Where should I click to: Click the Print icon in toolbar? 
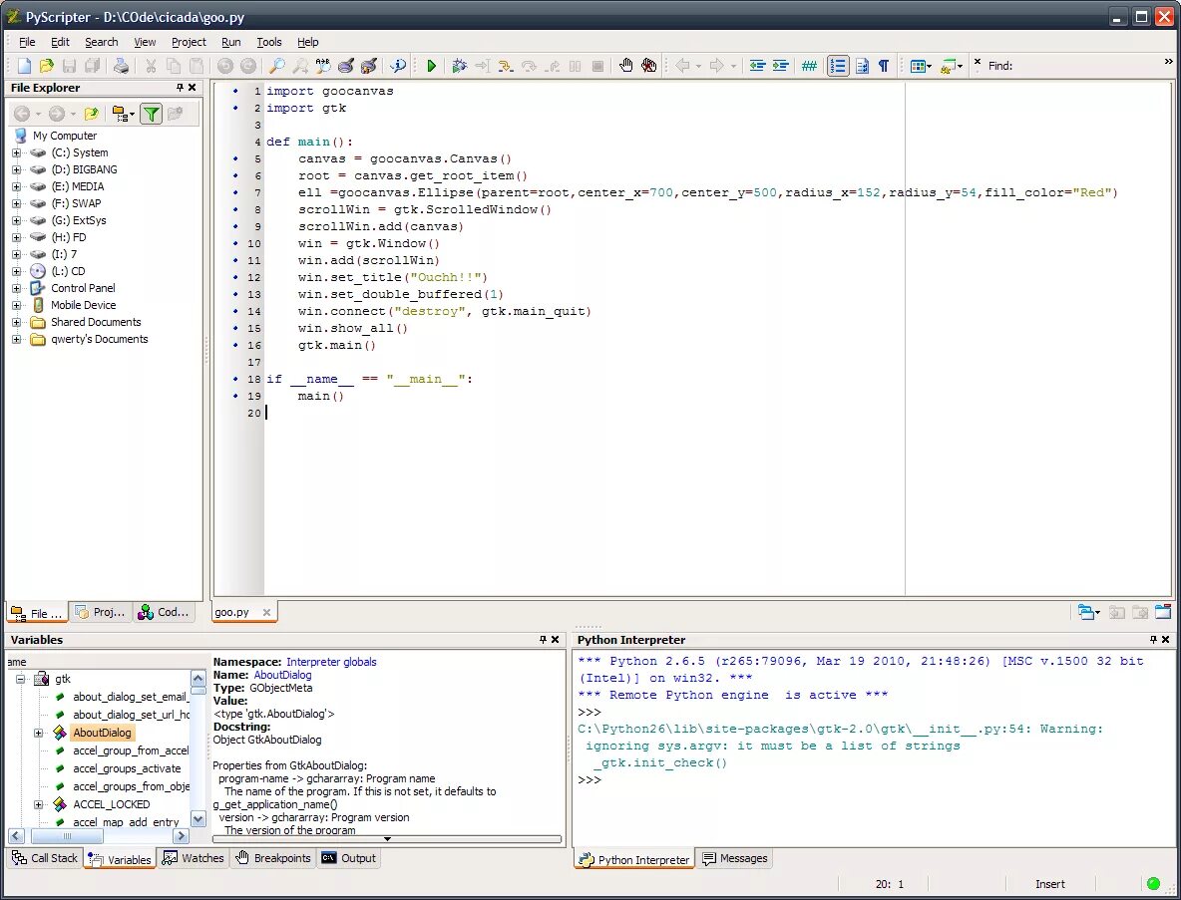121,66
